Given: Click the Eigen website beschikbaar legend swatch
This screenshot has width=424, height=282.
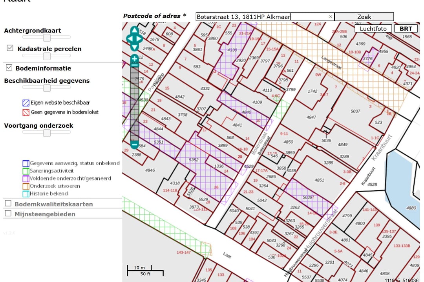Looking at the screenshot, I should point(26,103).
